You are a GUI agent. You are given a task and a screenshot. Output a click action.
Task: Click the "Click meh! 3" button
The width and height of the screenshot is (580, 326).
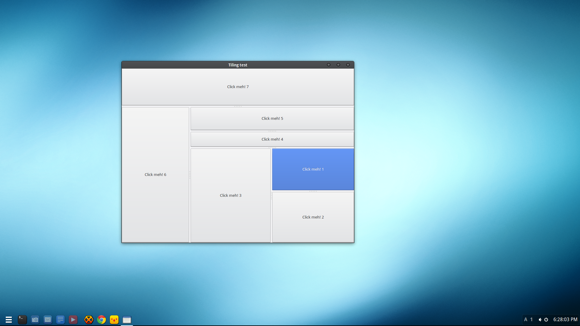(x=230, y=196)
